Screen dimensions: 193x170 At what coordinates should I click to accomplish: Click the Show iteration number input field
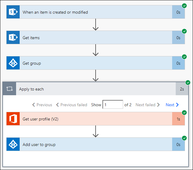(113, 105)
